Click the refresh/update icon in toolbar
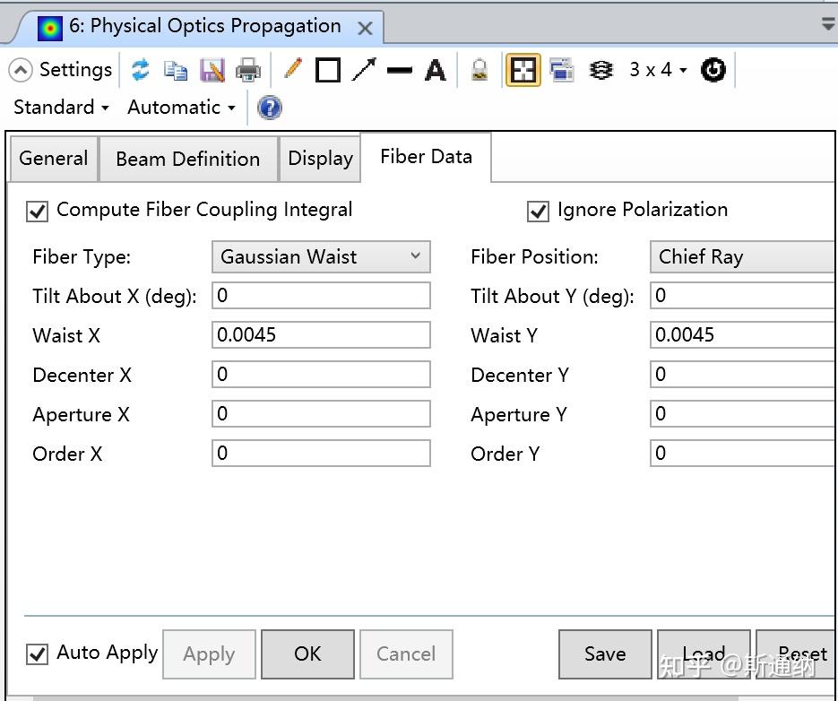 140,70
